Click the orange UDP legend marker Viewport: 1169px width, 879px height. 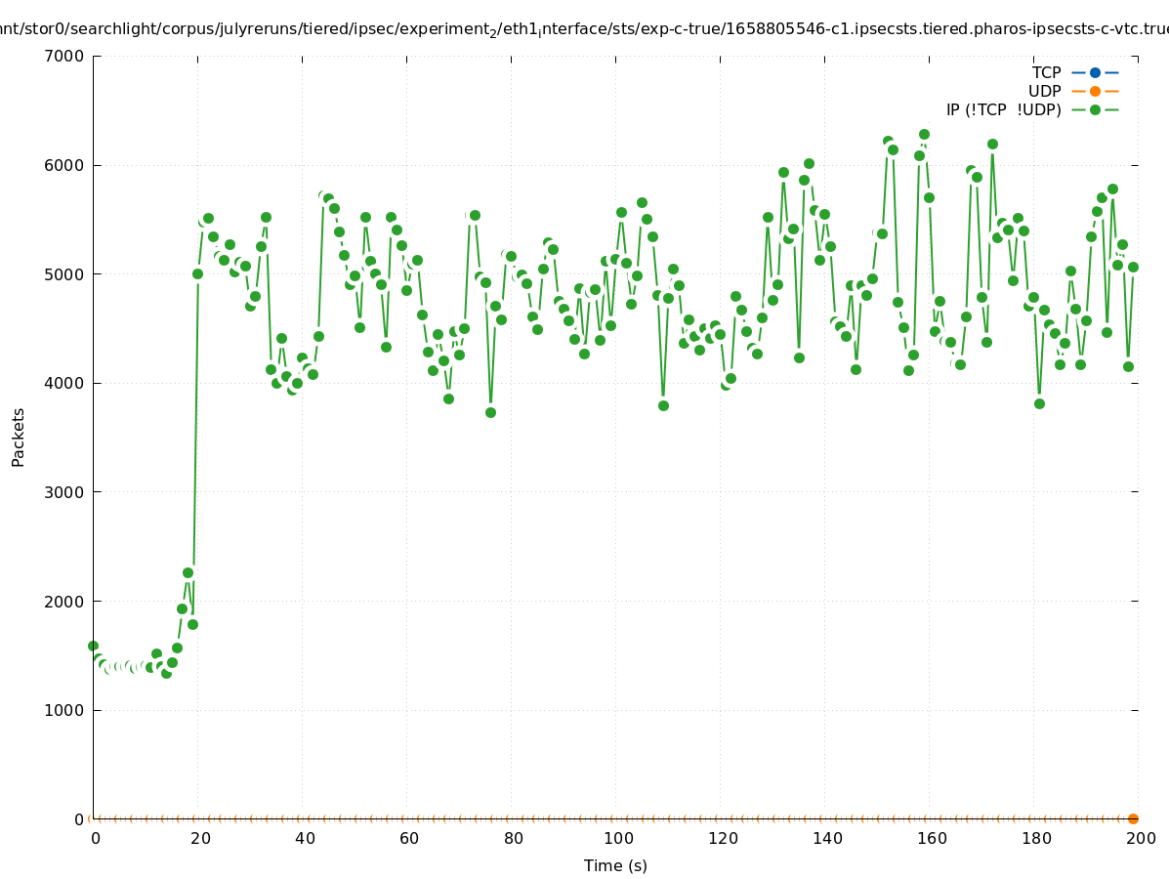click(1095, 91)
